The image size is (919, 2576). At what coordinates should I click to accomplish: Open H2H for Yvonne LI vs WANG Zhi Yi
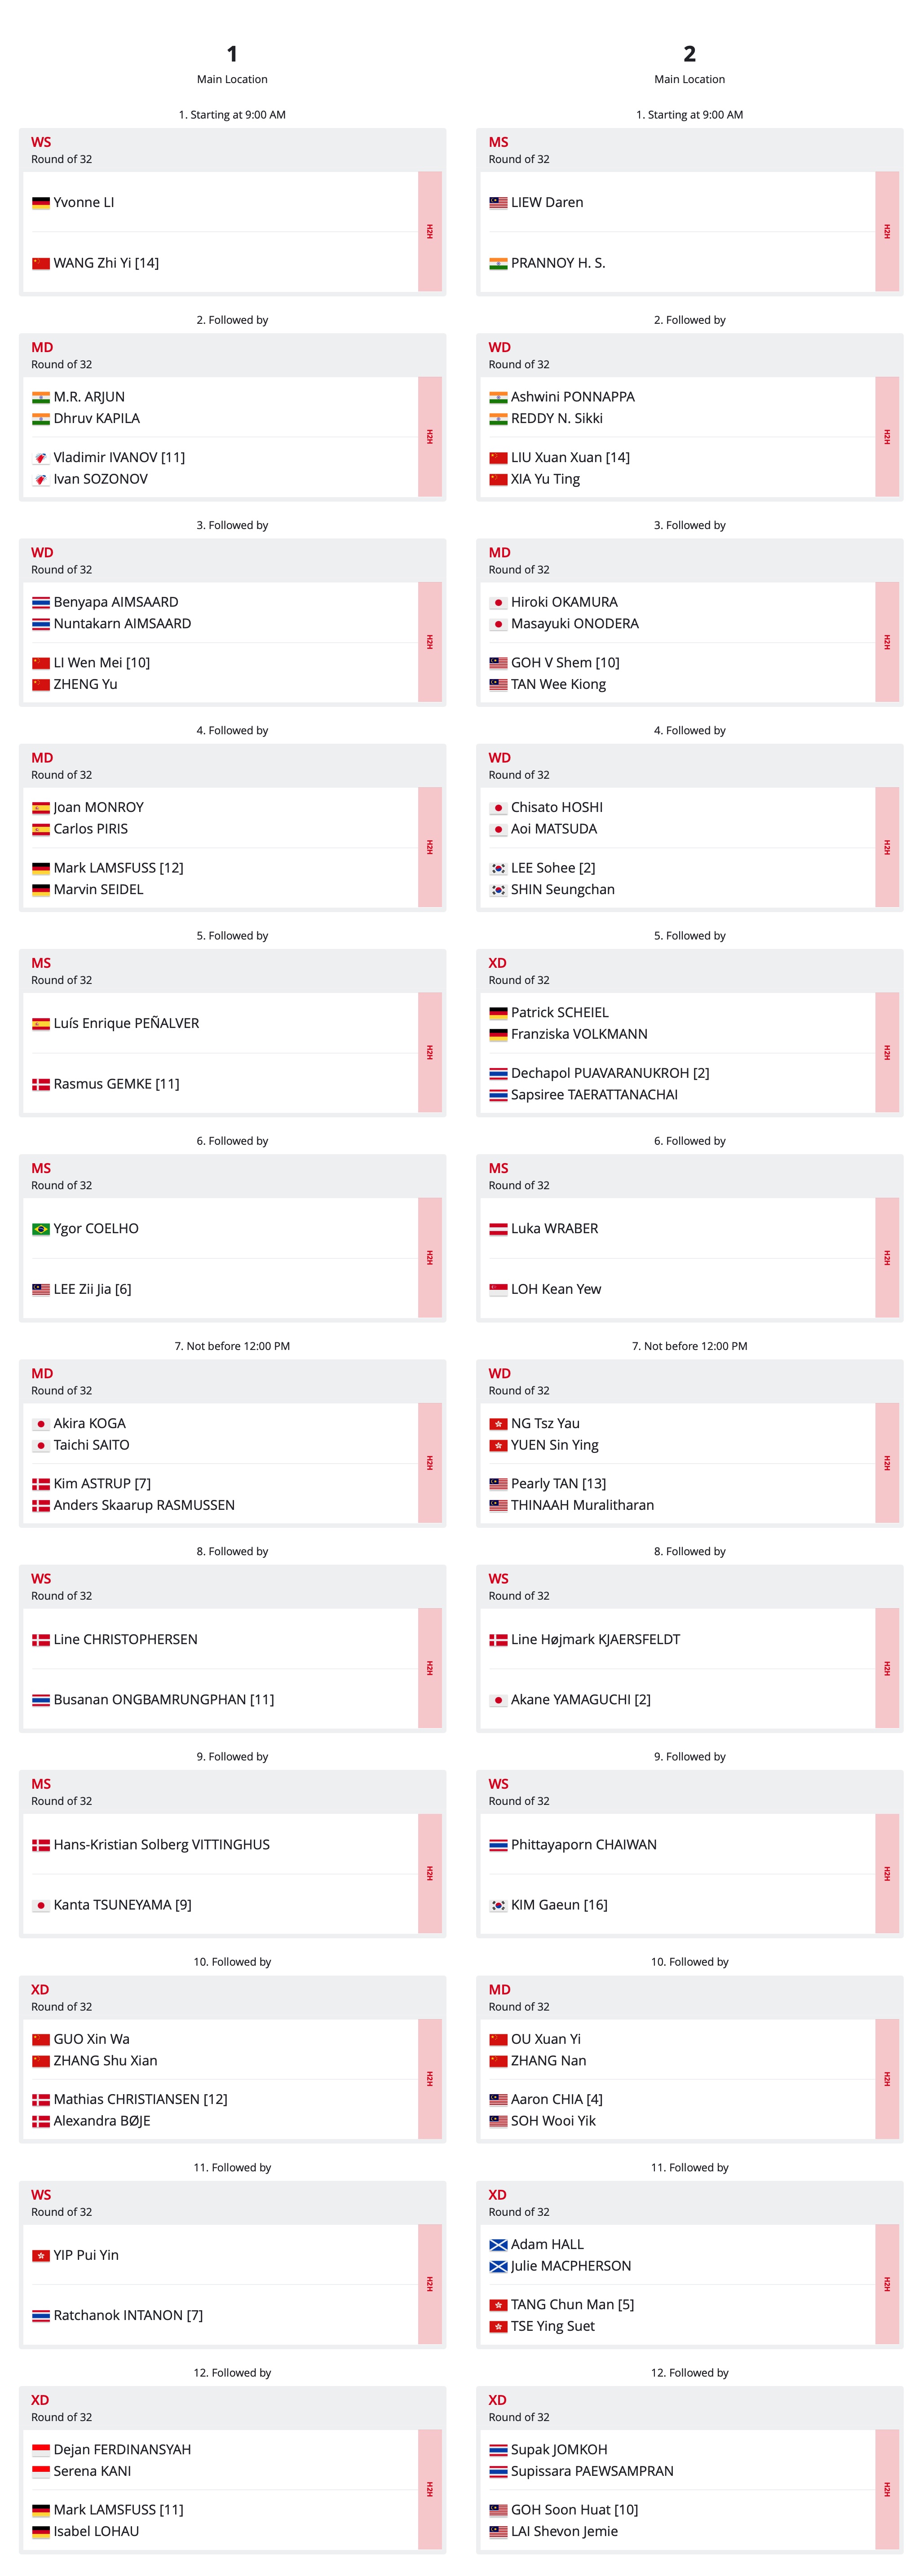point(430,231)
